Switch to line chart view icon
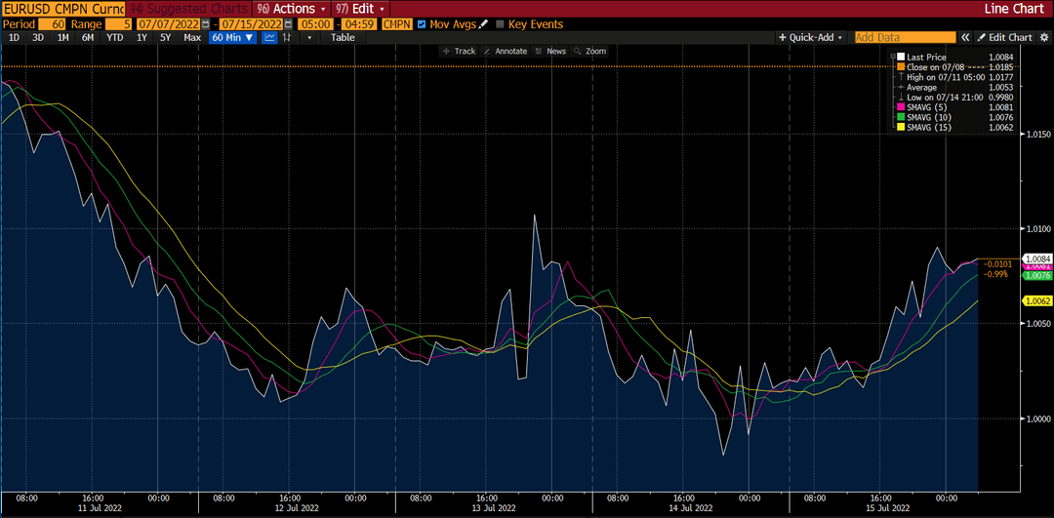The width and height of the screenshot is (1054, 518). (269, 38)
